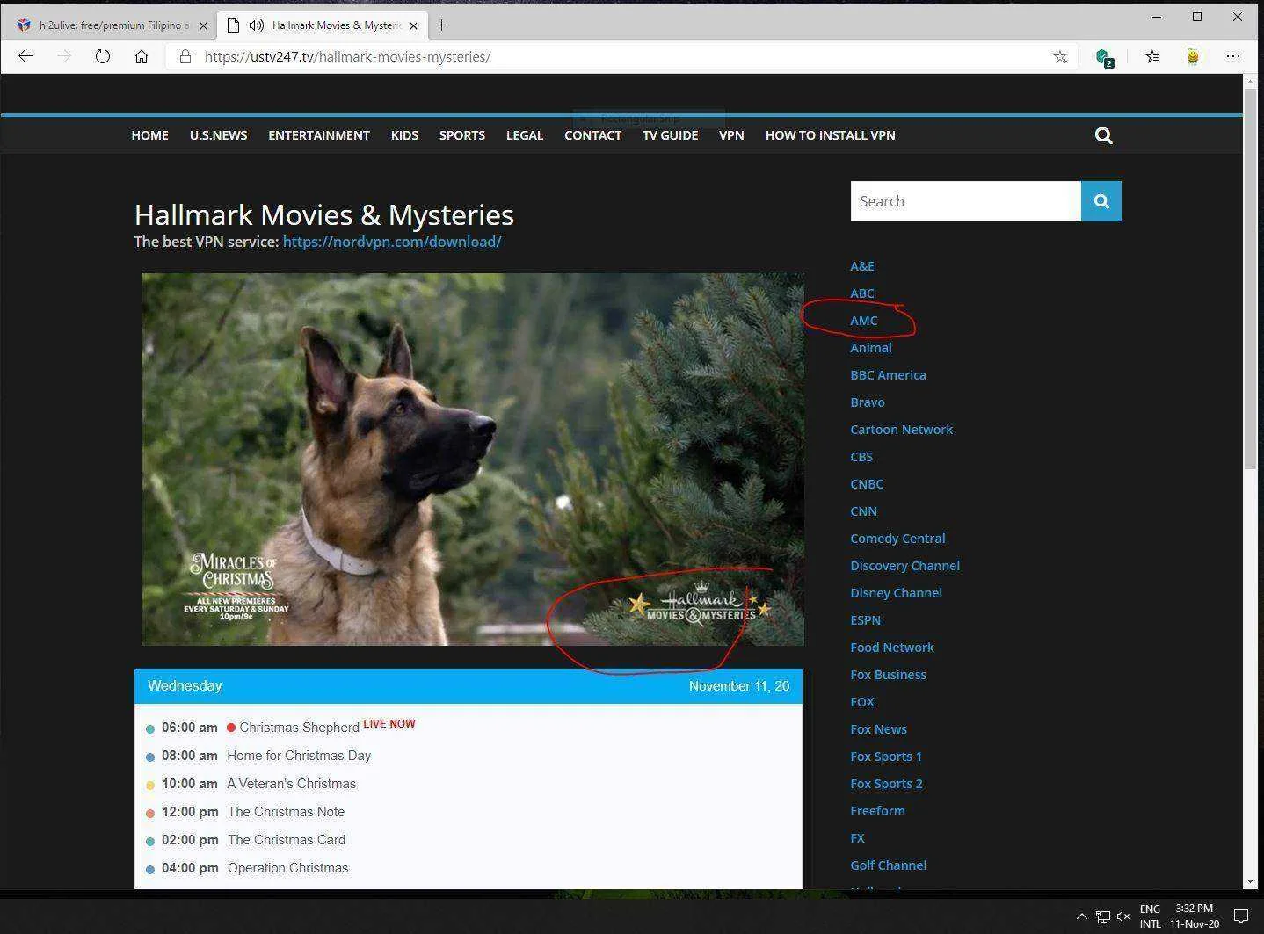Open taskbar network icon
The height and width of the screenshot is (934, 1264).
click(x=1102, y=916)
